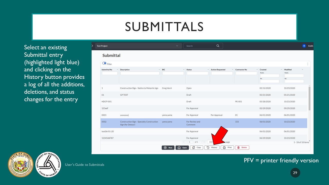Click scrollbar down arrow of table
Screen dimensions: 329x185
309,141
